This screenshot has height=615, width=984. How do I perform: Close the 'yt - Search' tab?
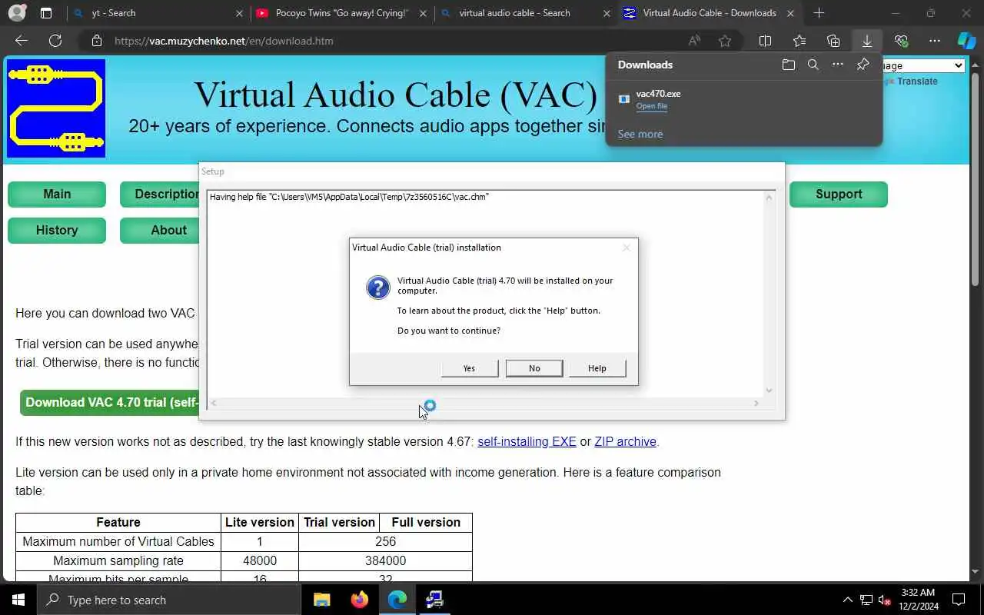(x=239, y=13)
